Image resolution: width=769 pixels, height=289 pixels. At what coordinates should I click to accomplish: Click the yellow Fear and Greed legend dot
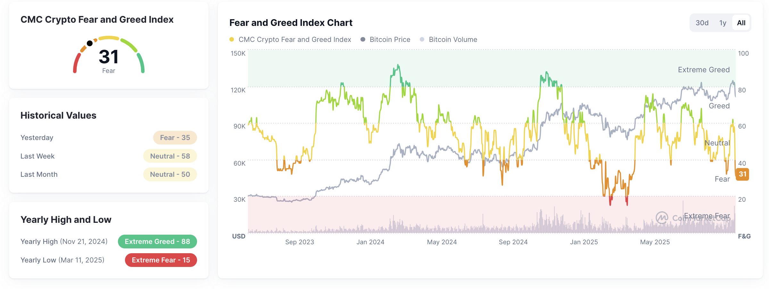pos(232,39)
